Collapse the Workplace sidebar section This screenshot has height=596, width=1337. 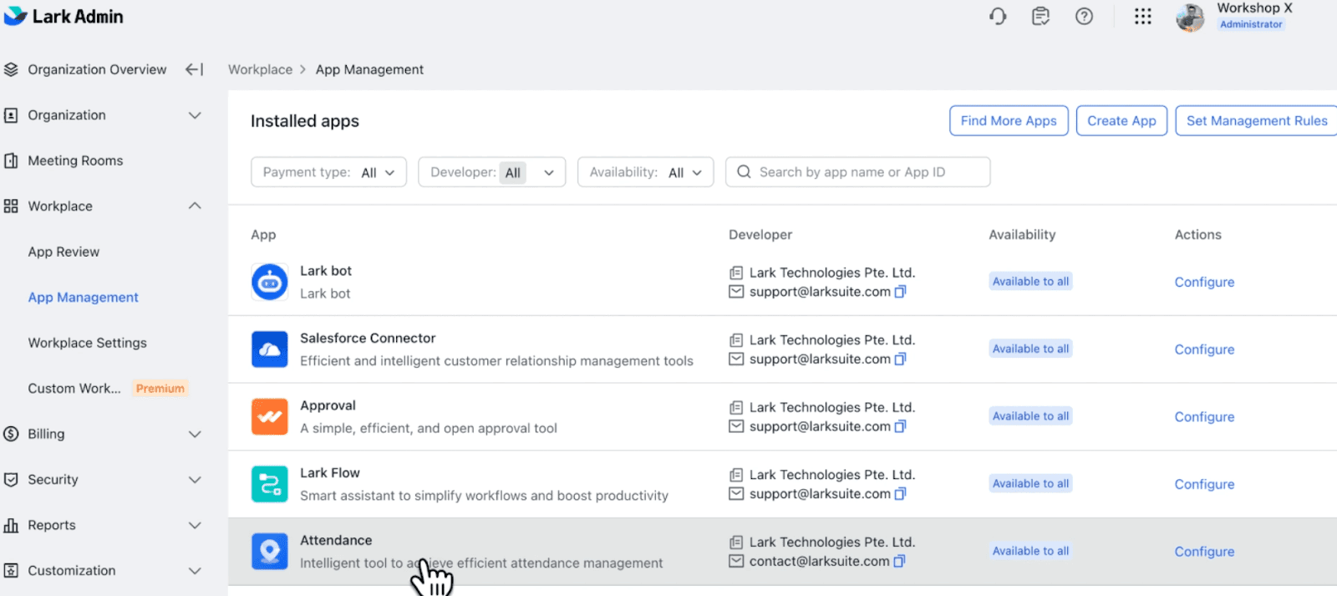click(x=195, y=206)
